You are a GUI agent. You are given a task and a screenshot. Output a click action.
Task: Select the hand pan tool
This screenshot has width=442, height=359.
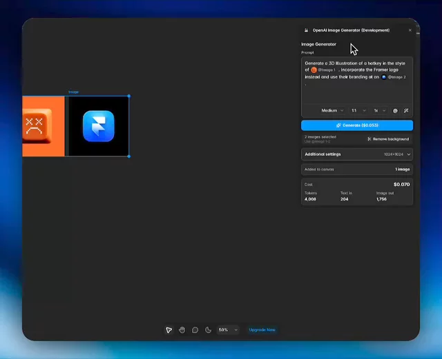click(x=182, y=330)
